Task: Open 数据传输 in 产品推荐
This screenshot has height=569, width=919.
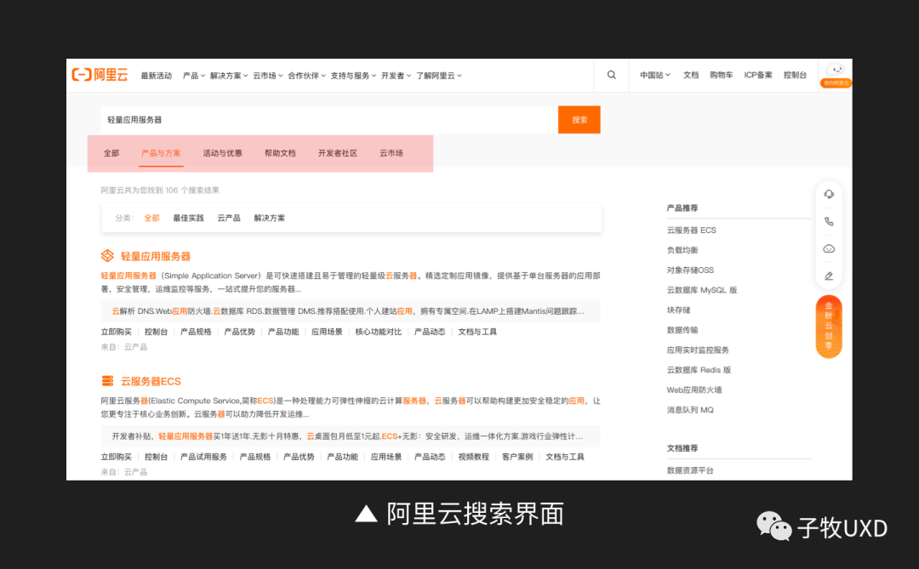Action: pos(682,330)
